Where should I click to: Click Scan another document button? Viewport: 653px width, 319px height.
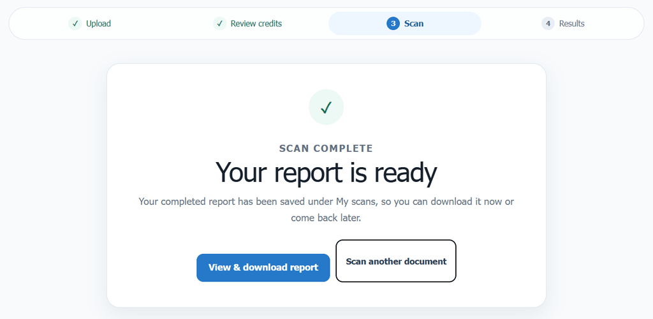point(396,261)
